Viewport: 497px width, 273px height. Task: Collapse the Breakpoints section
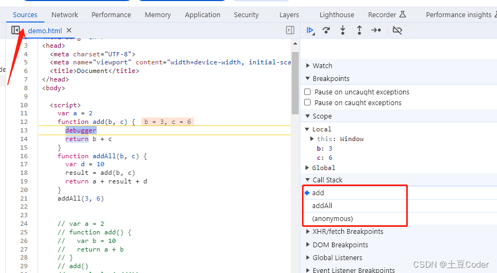(307, 78)
